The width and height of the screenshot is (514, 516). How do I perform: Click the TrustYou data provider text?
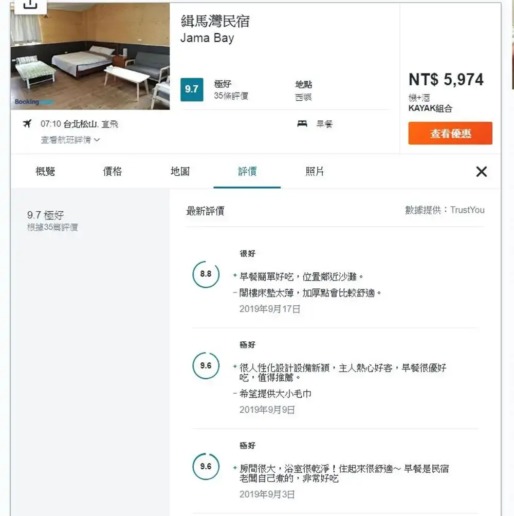coord(467,210)
